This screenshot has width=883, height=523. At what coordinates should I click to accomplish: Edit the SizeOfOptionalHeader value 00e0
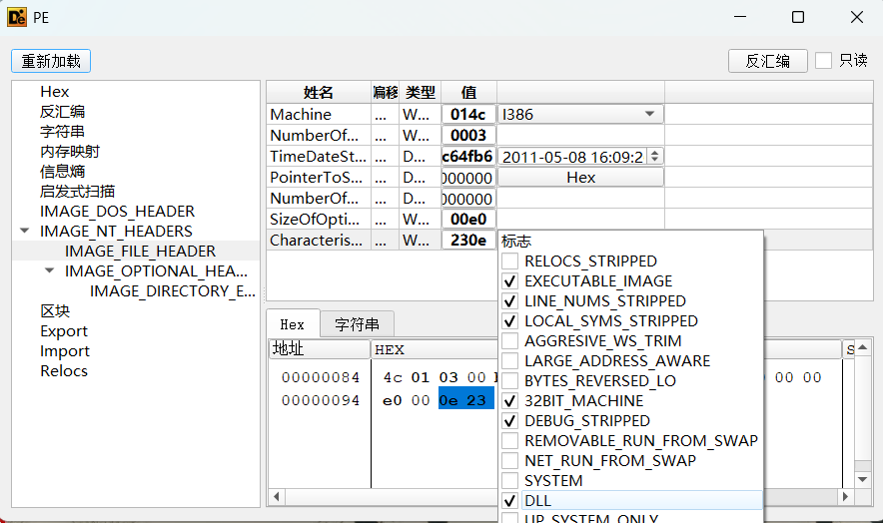[467, 219]
